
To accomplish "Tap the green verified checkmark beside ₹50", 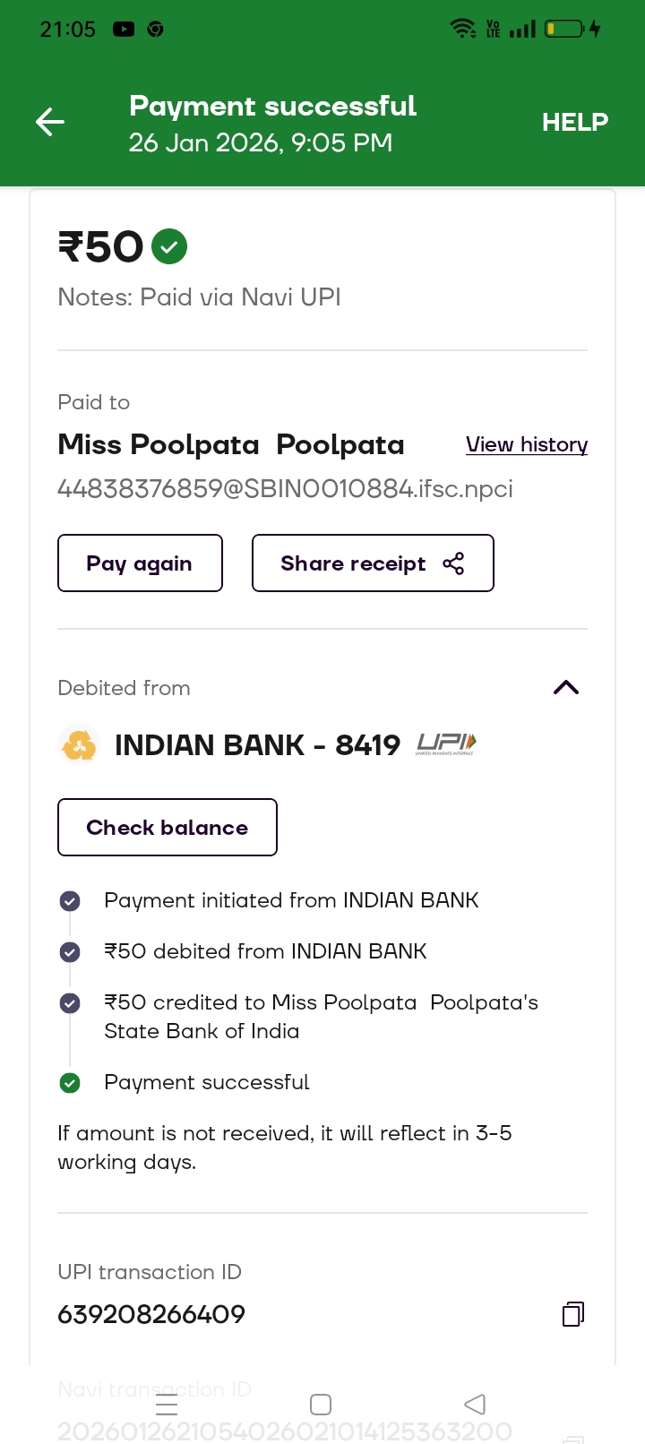I will pyautogui.click(x=169, y=246).
